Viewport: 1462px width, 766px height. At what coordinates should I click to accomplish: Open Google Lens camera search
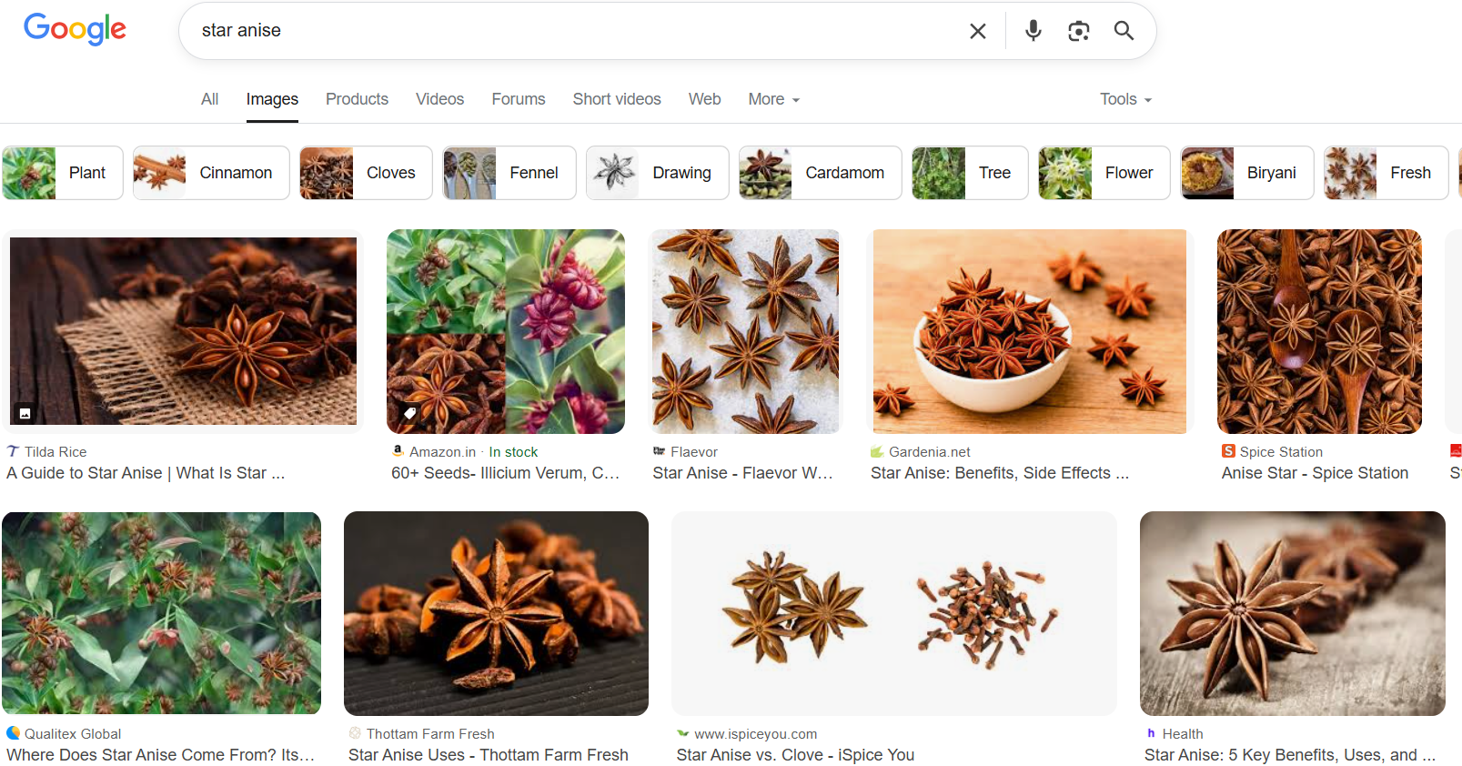(x=1079, y=31)
